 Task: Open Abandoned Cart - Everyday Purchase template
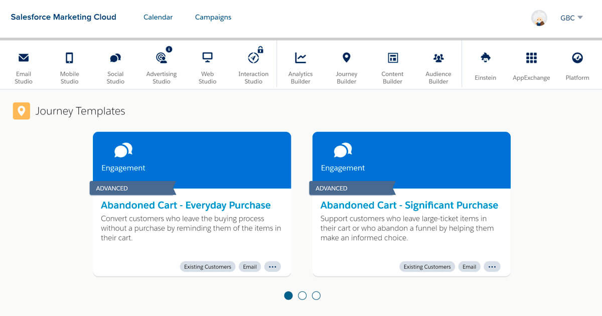[186, 205]
